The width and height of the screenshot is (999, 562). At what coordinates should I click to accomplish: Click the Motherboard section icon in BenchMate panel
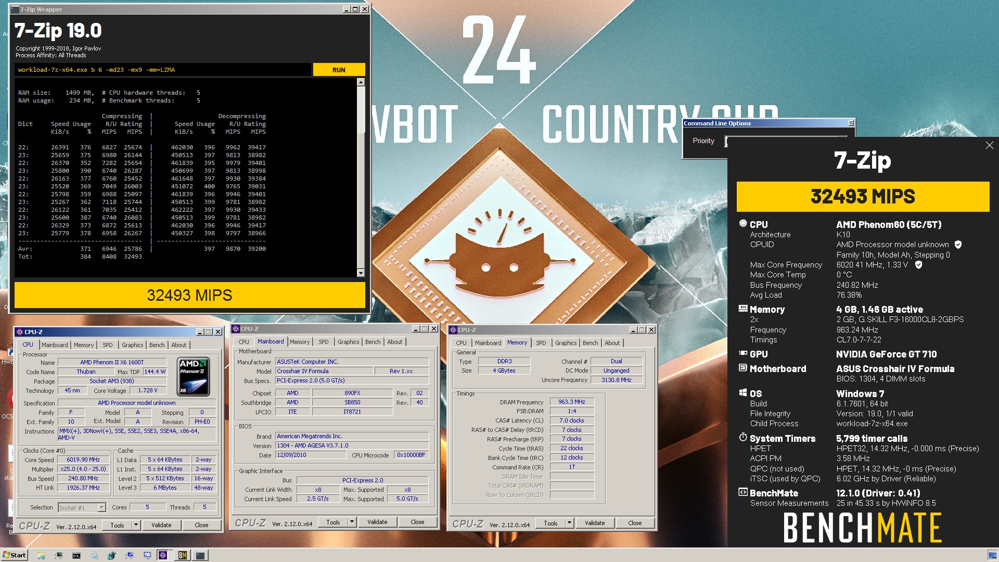click(x=742, y=368)
